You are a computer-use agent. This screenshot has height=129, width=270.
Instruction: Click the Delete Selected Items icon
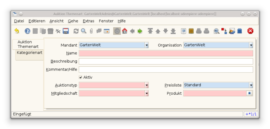pos(58,31)
